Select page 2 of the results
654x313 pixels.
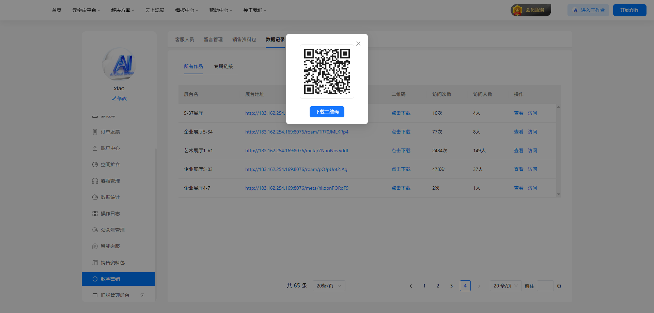coord(438,286)
